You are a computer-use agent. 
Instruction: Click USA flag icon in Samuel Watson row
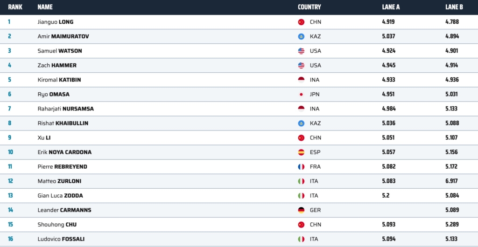point(301,51)
